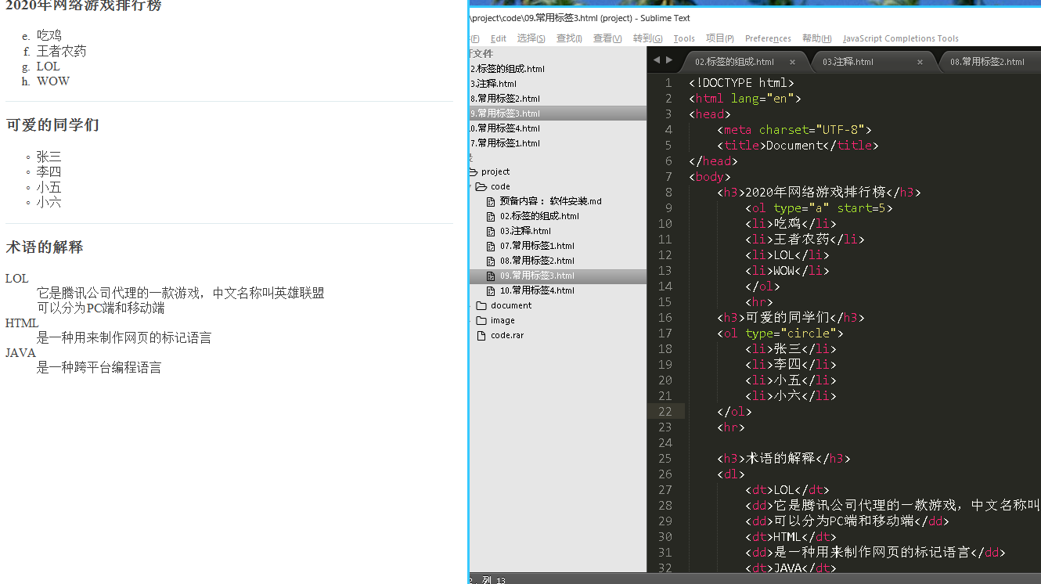Click the Sublime Text window title bar
Screen dimensions: 1041x584
point(755,18)
